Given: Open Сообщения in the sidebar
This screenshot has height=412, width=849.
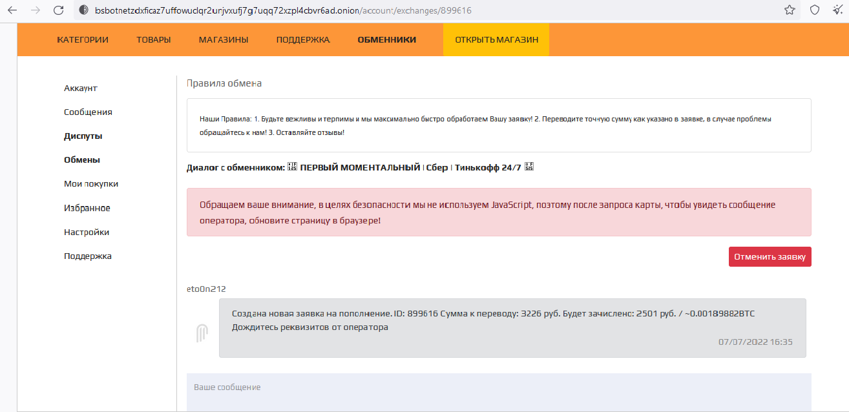Looking at the screenshot, I should 88,112.
